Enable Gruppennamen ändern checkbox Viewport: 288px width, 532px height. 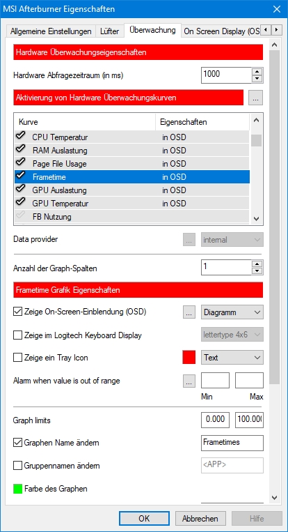pyautogui.click(x=17, y=466)
